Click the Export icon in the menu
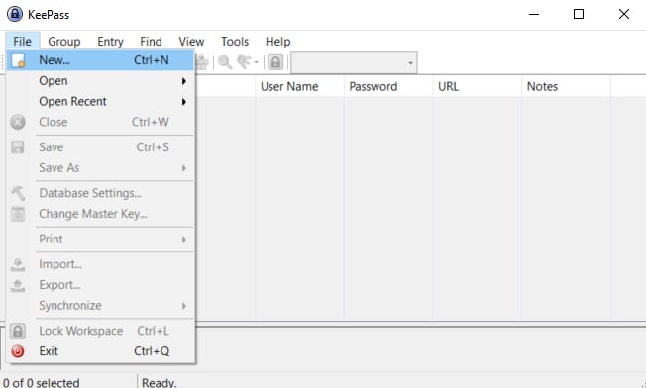The image size is (646, 388). [18, 285]
